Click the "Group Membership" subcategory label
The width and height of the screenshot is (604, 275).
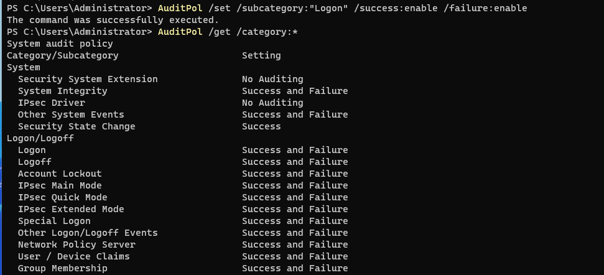coord(62,268)
